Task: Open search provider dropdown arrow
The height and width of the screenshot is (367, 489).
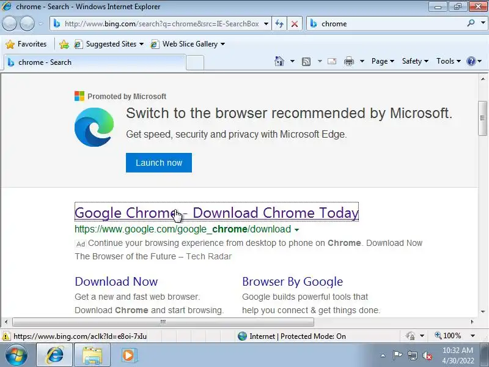Action: (483, 23)
